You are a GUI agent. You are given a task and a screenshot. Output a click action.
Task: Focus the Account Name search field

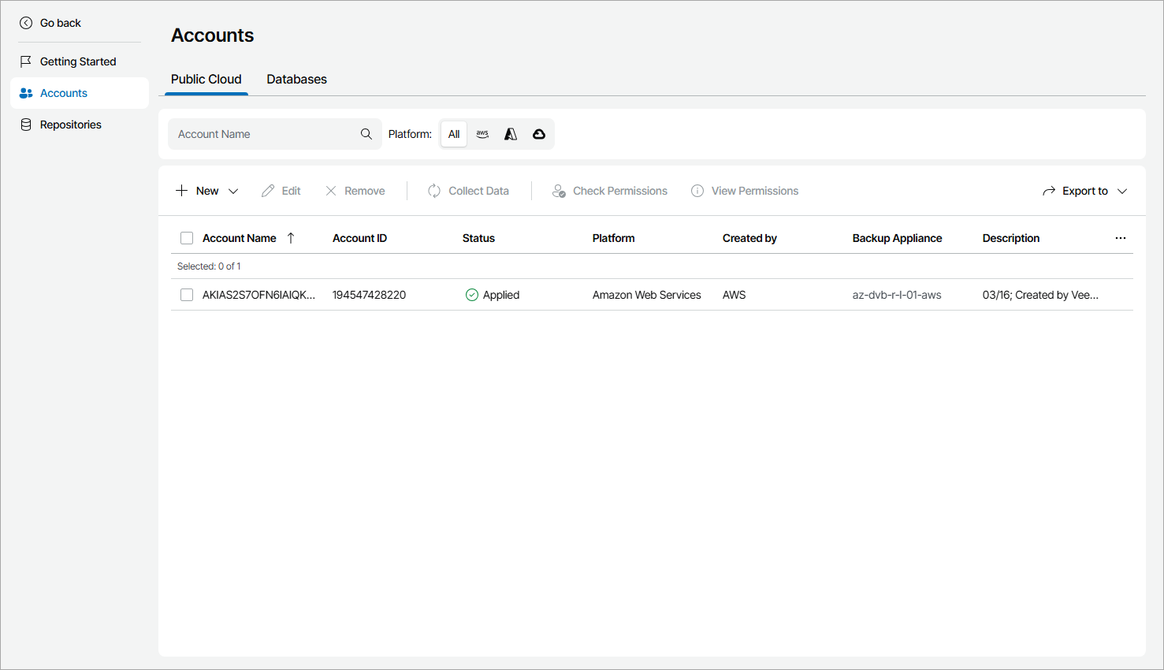(x=265, y=134)
